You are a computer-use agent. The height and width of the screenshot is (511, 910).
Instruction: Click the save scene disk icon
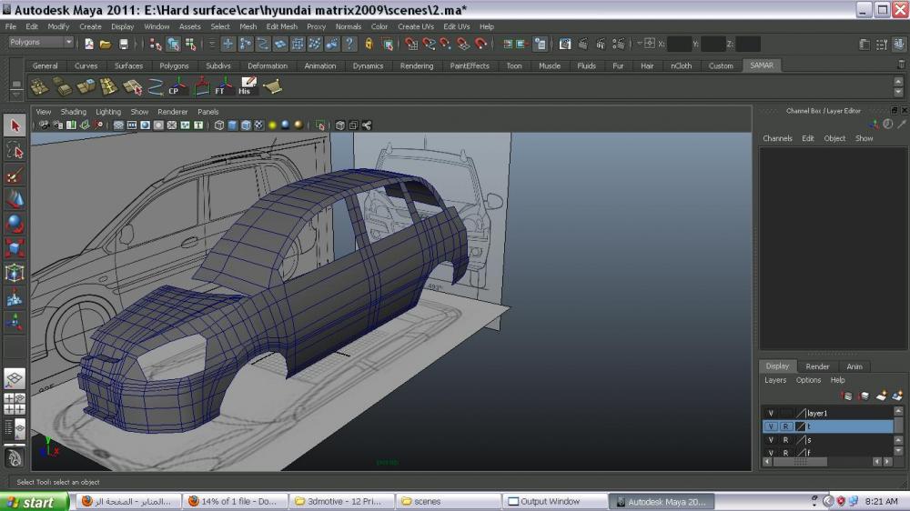[x=124, y=44]
